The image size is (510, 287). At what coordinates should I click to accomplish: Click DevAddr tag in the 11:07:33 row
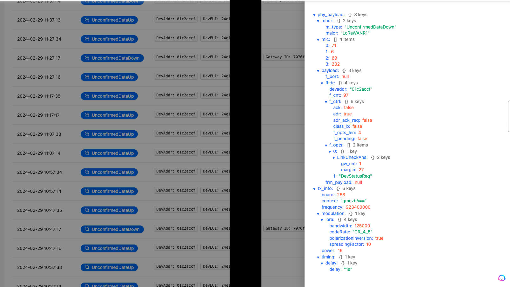click(x=176, y=133)
